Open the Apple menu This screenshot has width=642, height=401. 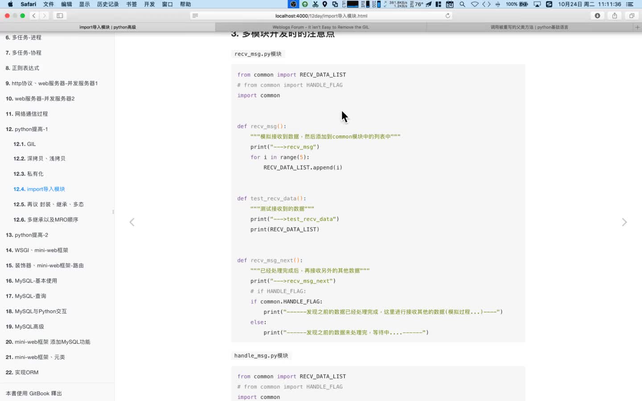(10, 4)
